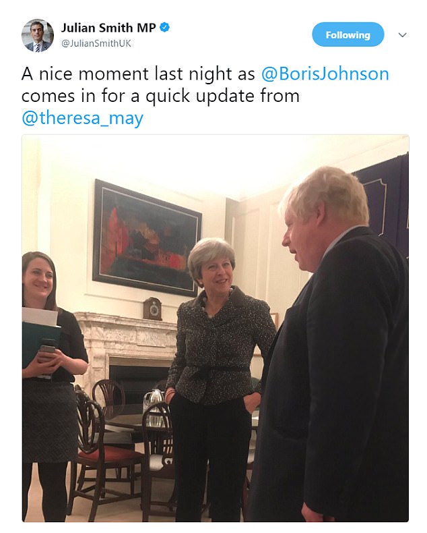Click the painting in the photo
Viewport: 427px width, 533px height.
[x=147, y=237]
